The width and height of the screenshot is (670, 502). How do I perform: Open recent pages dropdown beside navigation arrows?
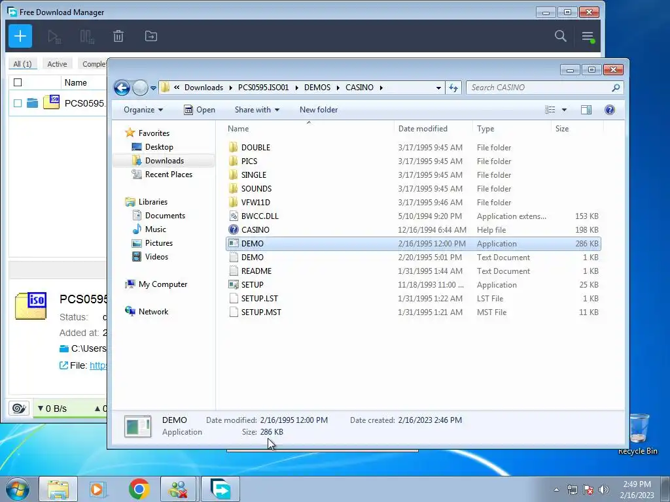(x=153, y=88)
